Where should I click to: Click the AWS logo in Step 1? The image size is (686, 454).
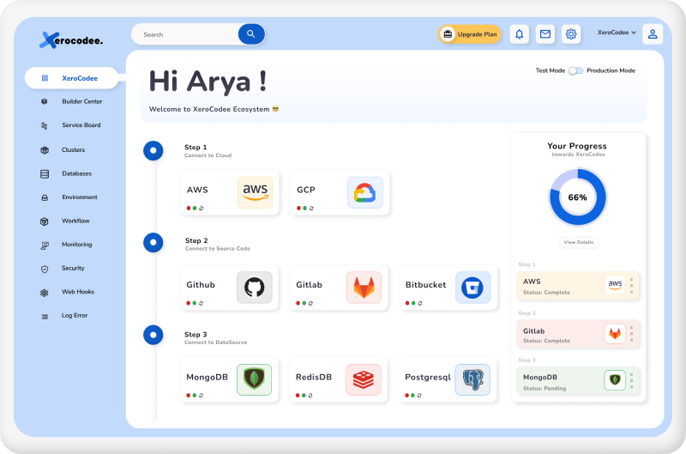[x=255, y=192]
